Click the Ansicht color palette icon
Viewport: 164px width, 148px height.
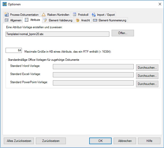[x=78, y=20]
